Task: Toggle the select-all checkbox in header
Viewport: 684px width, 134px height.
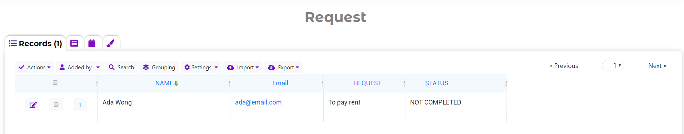Action: [55, 82]
